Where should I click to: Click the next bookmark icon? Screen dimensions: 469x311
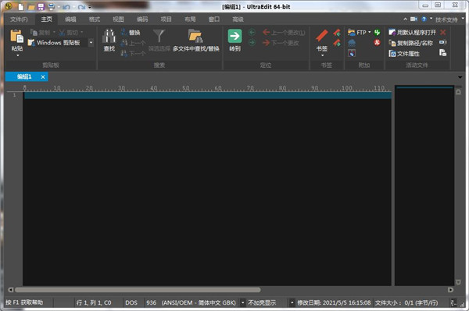(x=337, y=43)
